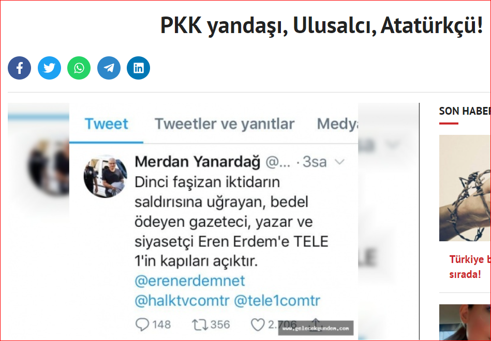The image size is (491, 341).
Task: Click Merdan Yanardağ's profile picture
Action: click(106, 176)
